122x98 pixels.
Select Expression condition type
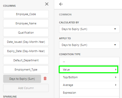(89, 93)
